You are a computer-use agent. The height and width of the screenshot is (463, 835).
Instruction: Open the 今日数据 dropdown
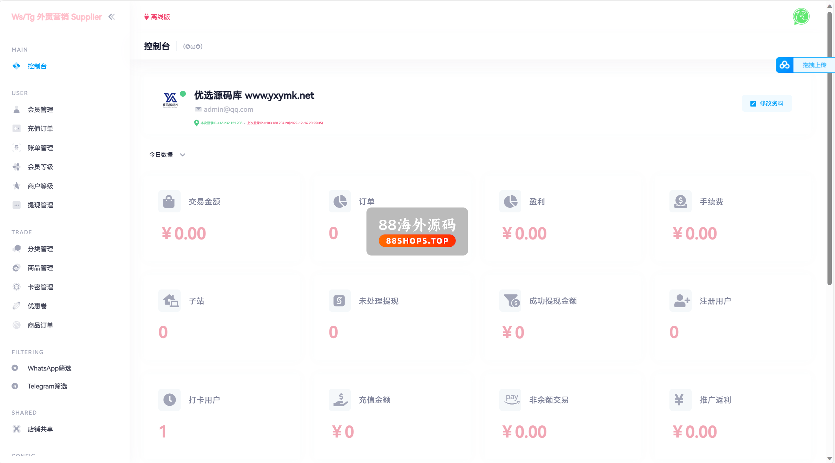click(167, 155)
